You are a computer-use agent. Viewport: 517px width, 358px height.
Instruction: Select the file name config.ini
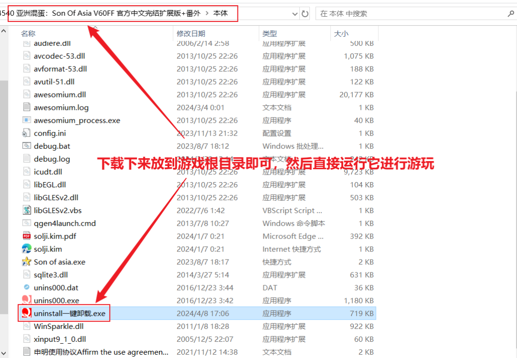(50, 133)
